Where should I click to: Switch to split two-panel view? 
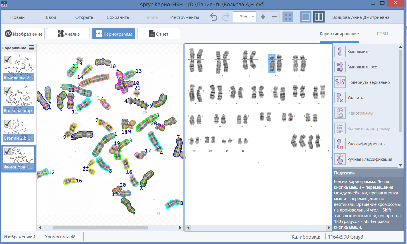pyautogui.click(x=319, y=17)
